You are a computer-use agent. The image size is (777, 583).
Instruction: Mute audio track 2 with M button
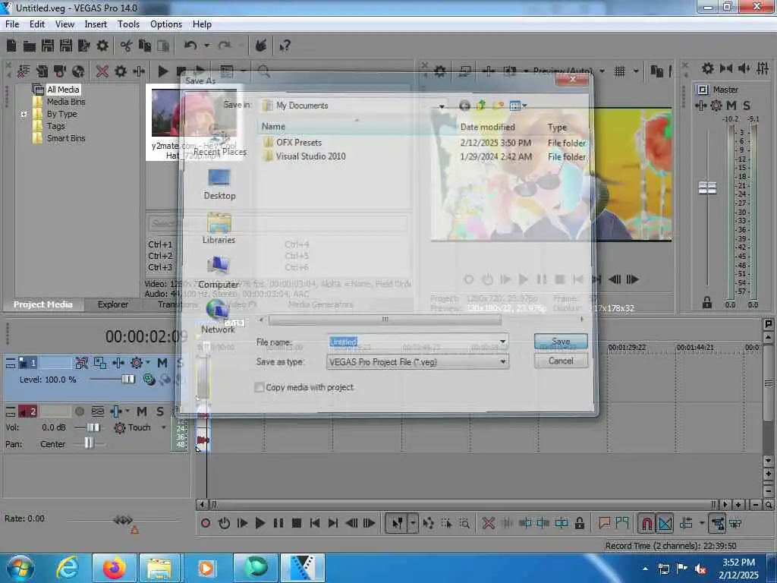point(142,411)
